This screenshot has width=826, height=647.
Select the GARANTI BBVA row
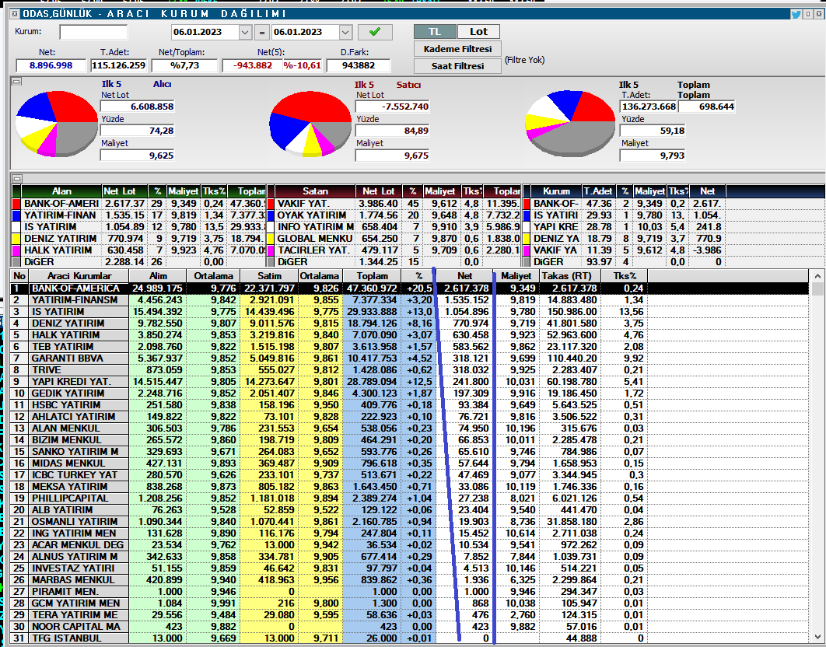coord(409,358)
